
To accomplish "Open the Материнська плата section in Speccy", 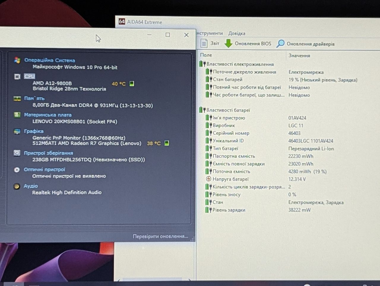I will [x=48, y=115].
